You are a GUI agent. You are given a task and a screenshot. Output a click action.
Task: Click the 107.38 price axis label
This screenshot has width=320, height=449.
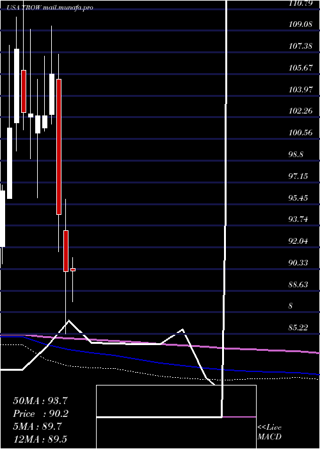[x=300, y=46]
